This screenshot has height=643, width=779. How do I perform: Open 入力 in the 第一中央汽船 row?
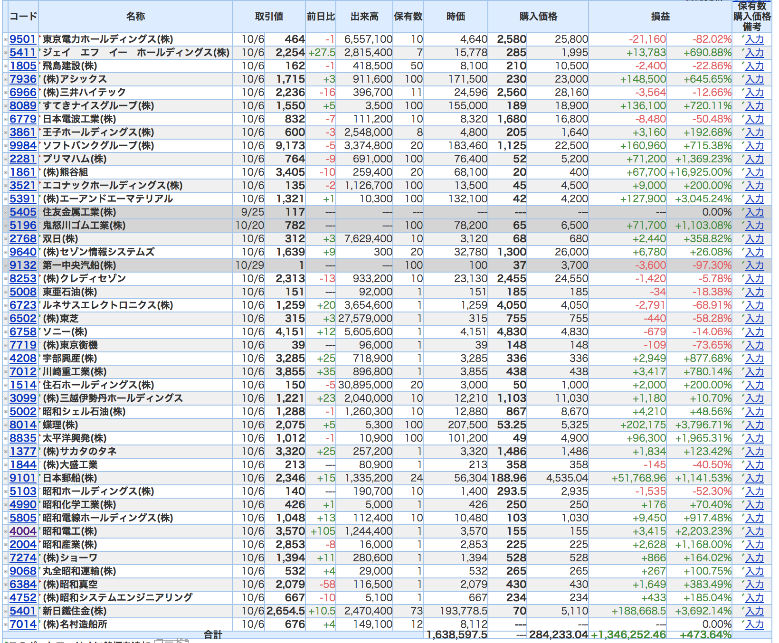[x=754, y=265]
